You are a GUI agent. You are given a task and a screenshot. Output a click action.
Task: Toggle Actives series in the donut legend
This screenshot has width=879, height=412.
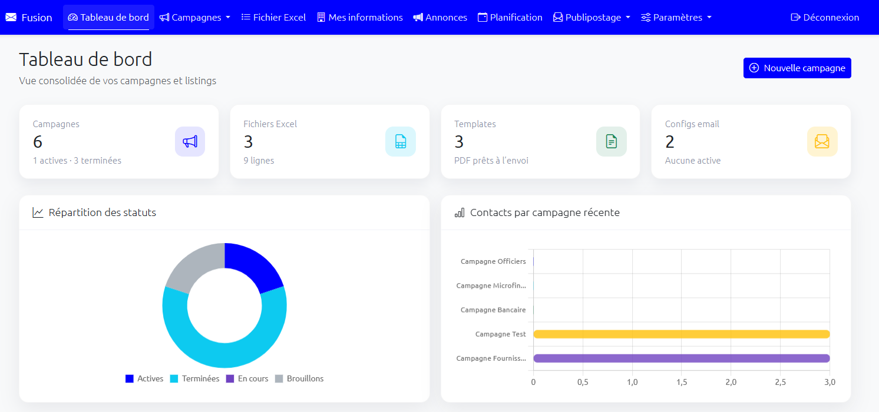[x=144, y=378]
